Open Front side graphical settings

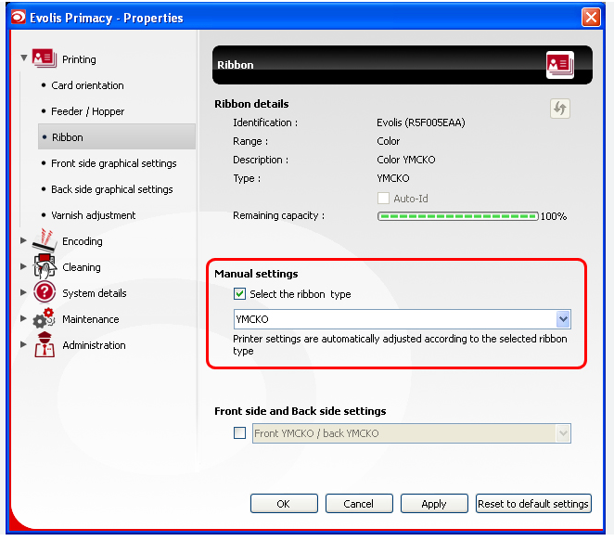pyautogui.click(x=114, y=163)
